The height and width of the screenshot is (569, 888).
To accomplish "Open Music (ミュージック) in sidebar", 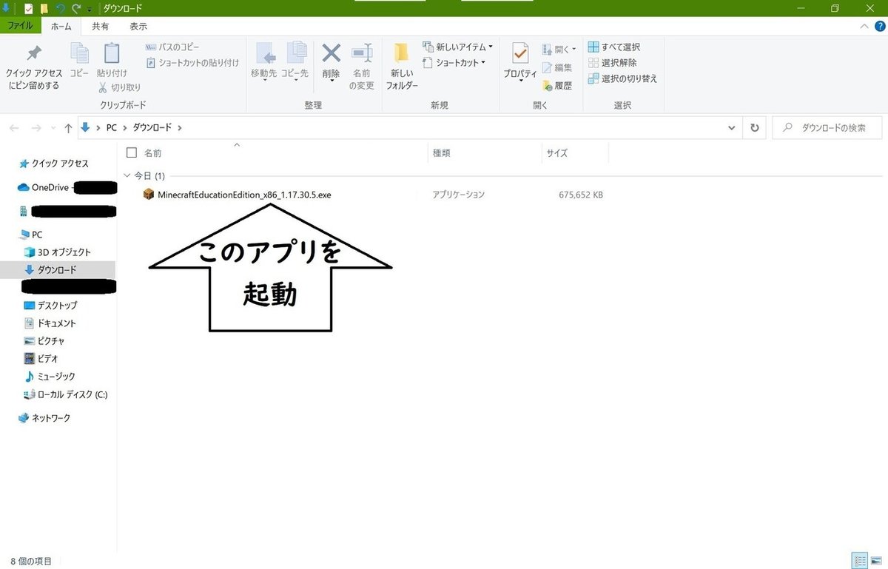I will [x=50, y=377].
